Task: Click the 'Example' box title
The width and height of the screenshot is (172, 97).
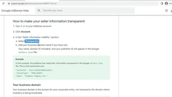Action: coord(20,59)
